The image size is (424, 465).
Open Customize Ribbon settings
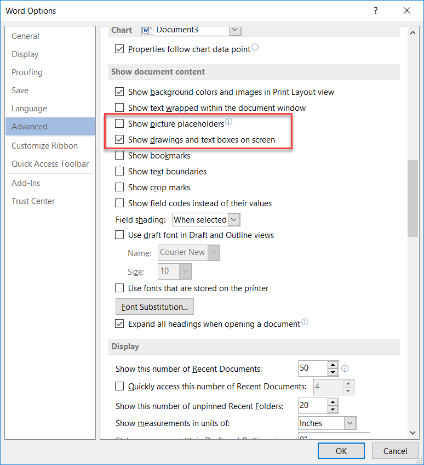pos(50,146)
